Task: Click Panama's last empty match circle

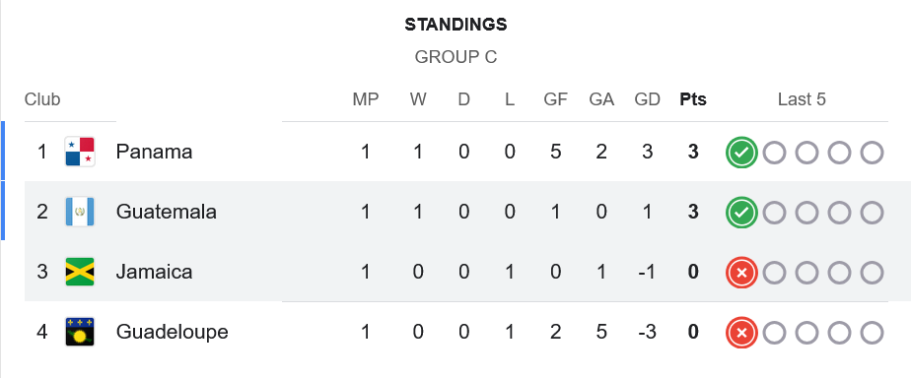Action: 872,153
